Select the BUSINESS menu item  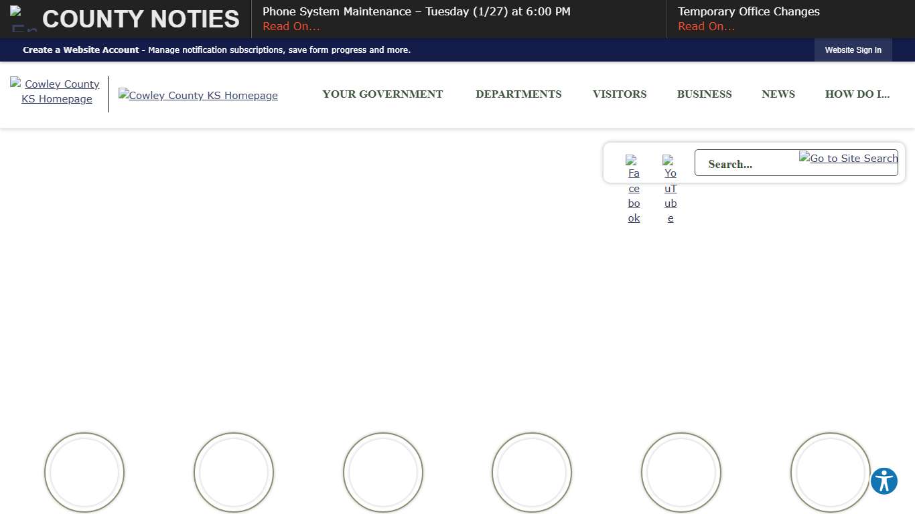[x=704, y=94]
